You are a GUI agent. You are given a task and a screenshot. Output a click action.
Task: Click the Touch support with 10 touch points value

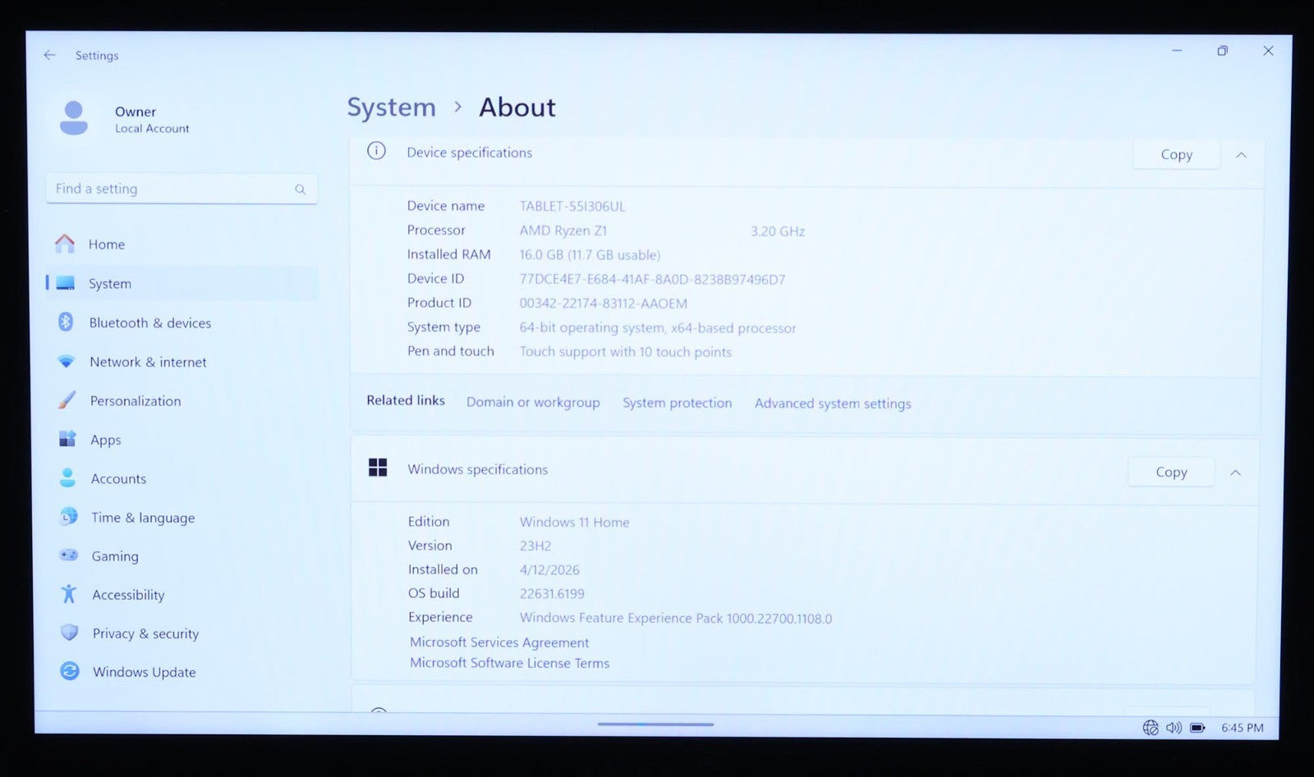tap(625, 352)
